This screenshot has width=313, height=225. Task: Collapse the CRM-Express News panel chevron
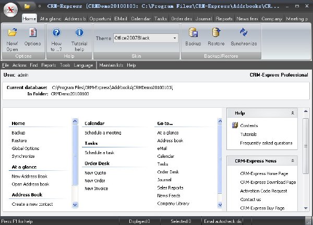(x=293, y=160)
